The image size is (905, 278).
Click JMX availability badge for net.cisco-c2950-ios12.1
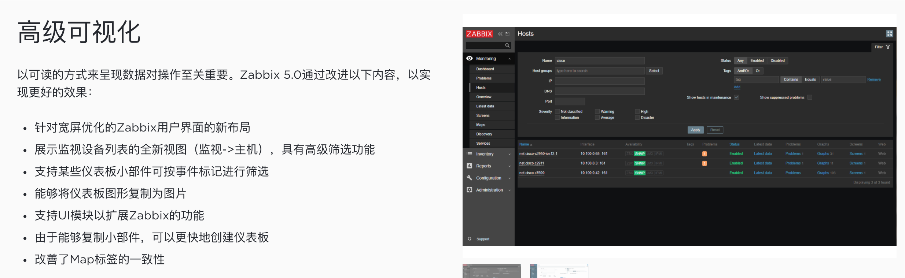[650, 154]
